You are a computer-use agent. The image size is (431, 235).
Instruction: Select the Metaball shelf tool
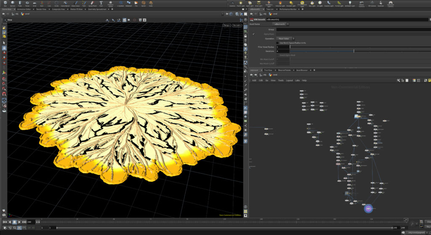[x=129, y=3]
